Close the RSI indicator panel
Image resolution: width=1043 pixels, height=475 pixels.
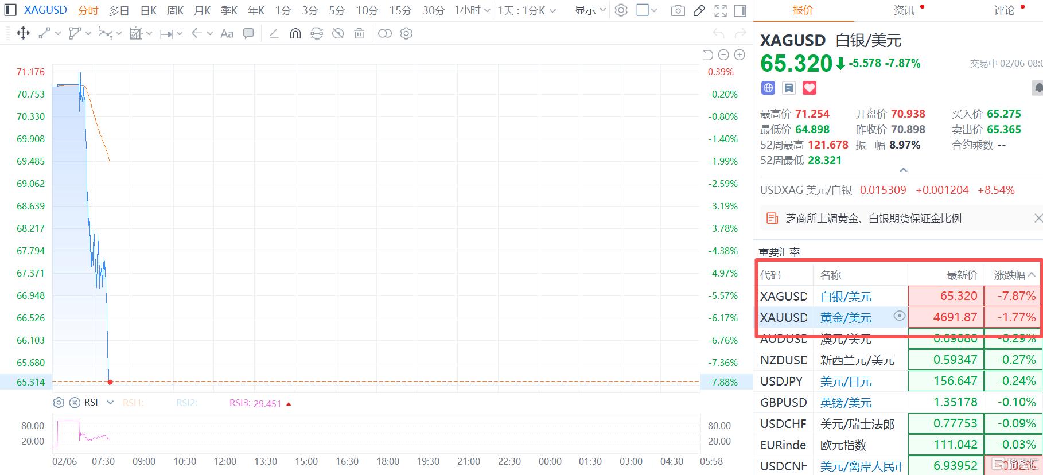tap(75, 403)
